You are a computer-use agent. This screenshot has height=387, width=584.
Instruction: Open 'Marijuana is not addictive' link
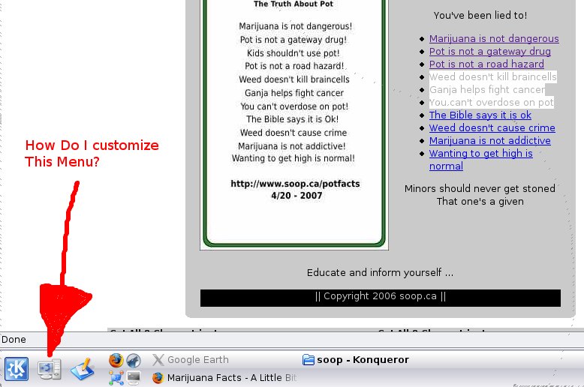pyautogui.click(x=489, y=141)
